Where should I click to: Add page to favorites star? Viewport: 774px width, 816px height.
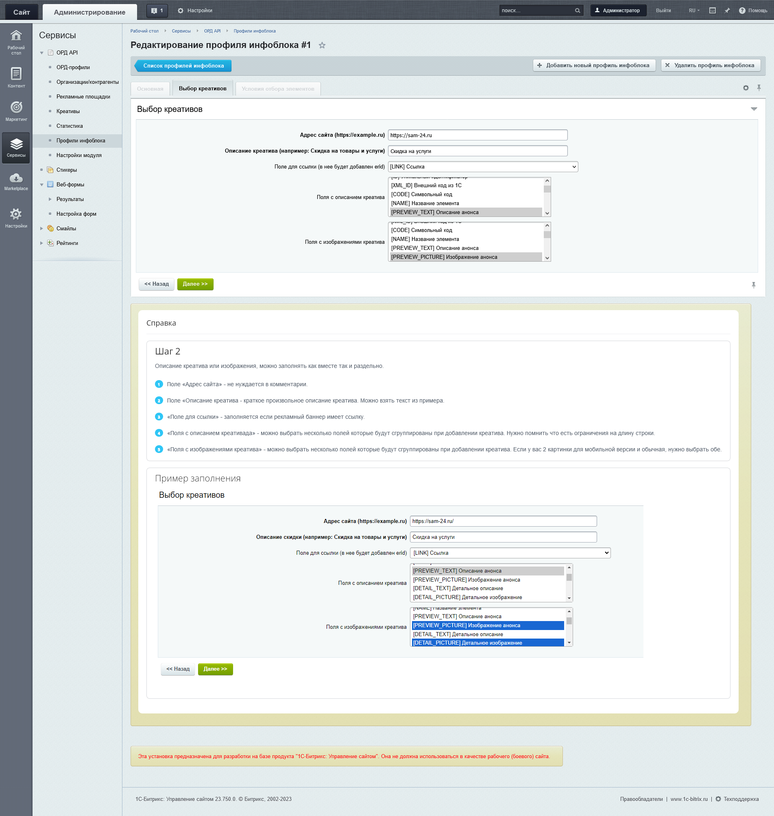[322, 46]
